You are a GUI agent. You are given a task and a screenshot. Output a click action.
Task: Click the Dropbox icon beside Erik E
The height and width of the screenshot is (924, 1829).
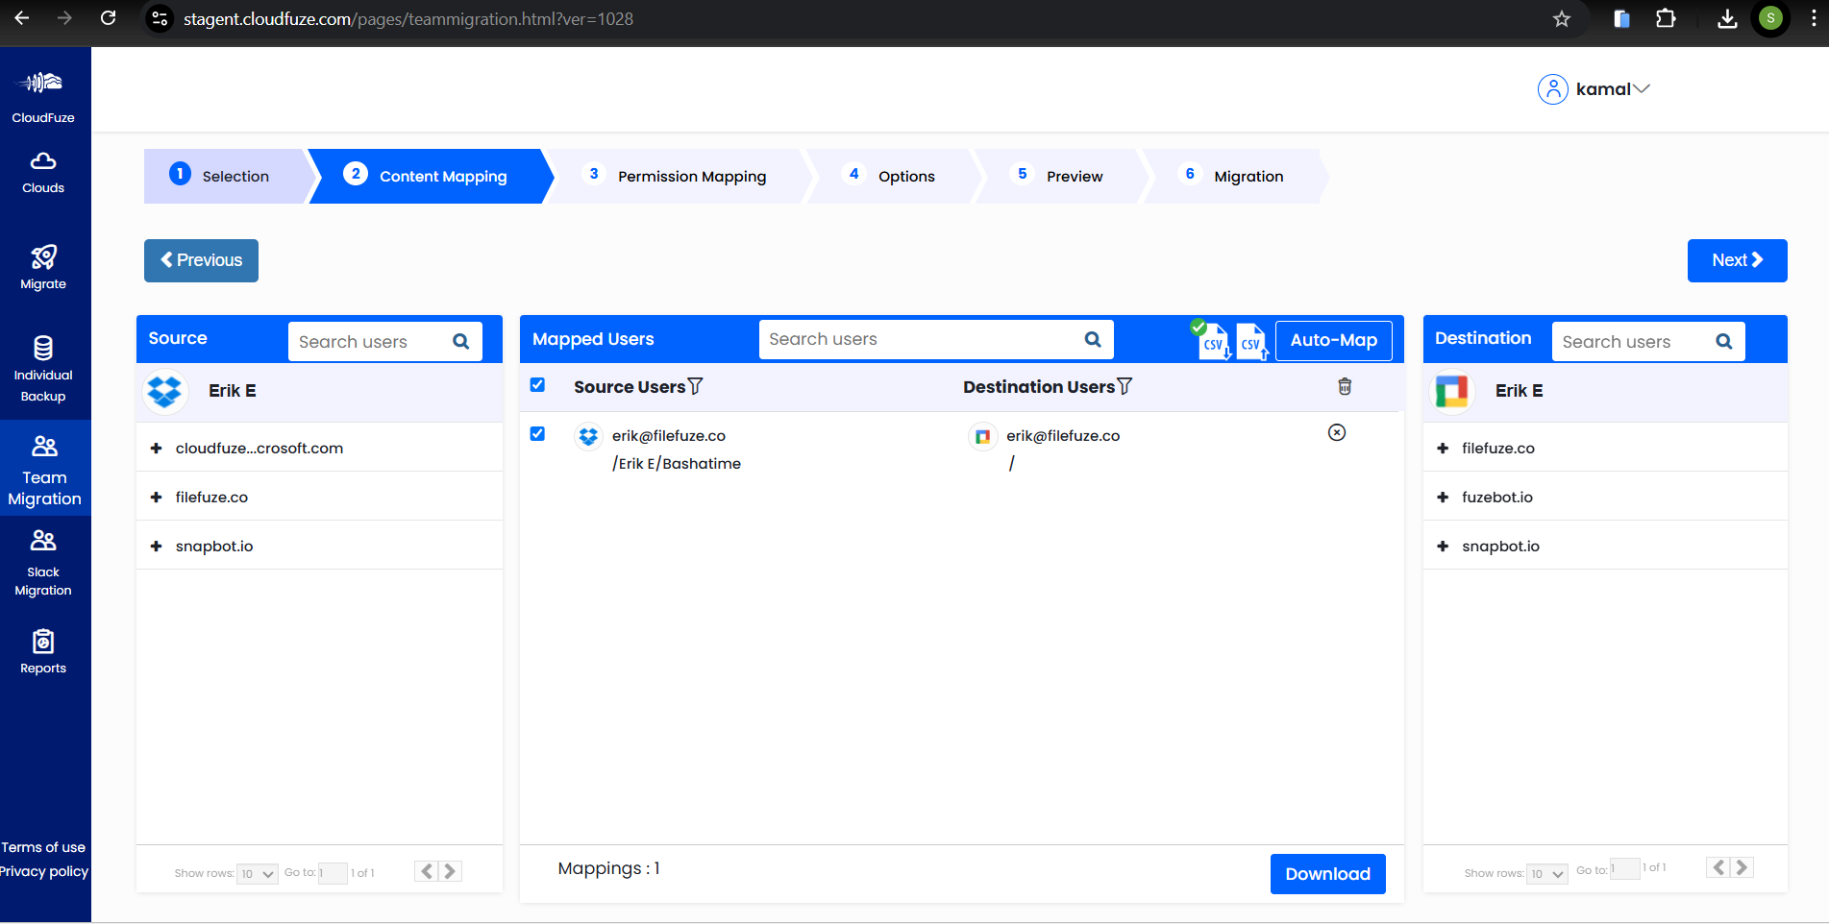(x=165, y=391)
